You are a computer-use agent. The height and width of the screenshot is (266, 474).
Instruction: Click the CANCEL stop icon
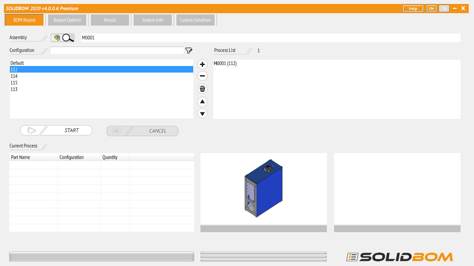tap(117, 131)
